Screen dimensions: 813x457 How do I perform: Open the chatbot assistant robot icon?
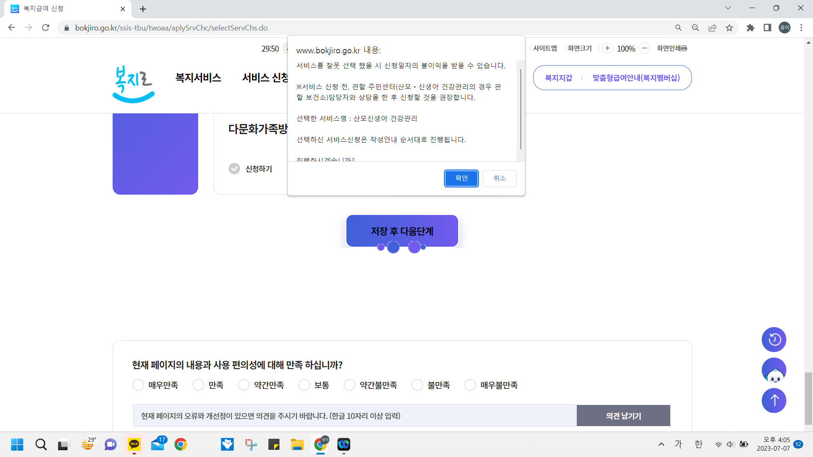click(x=774, y=370)
